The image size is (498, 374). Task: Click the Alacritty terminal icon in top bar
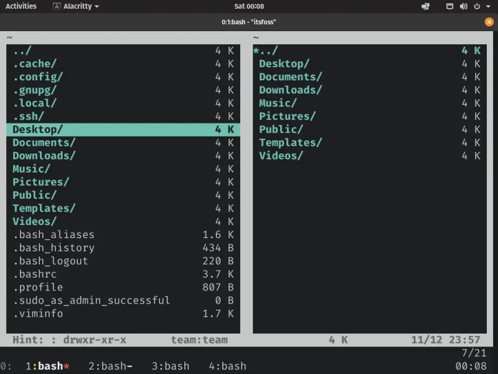point(57,6)
